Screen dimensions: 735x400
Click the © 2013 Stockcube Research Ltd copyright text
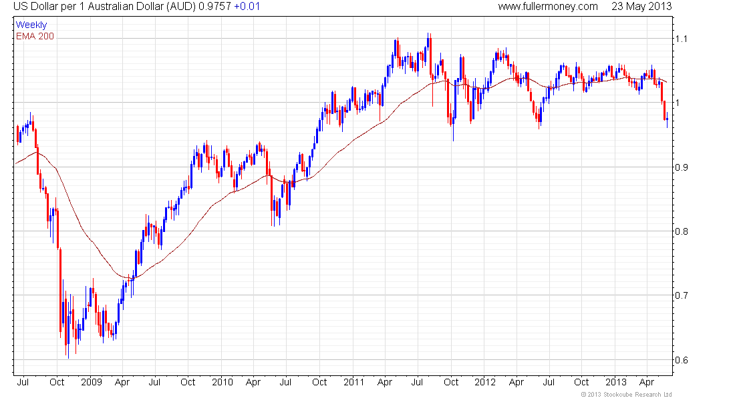tap(626, 395)
